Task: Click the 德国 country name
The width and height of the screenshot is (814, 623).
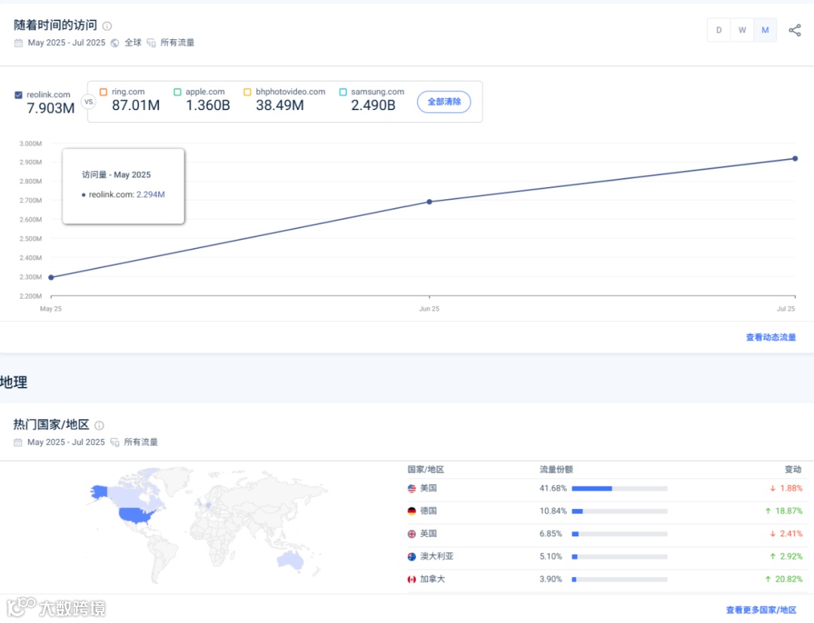Action: pos(428,511)
